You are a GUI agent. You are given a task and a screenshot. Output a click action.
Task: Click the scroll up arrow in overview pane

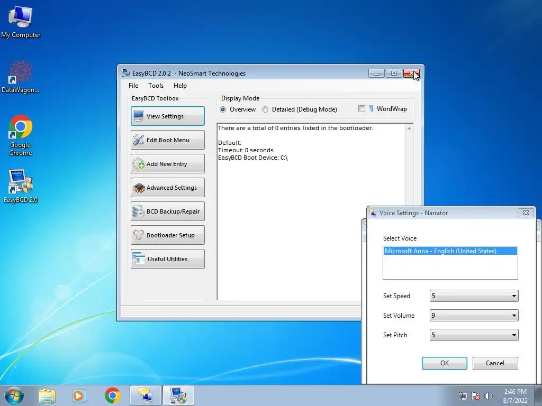pyautogui.click(x=409, y=128)
